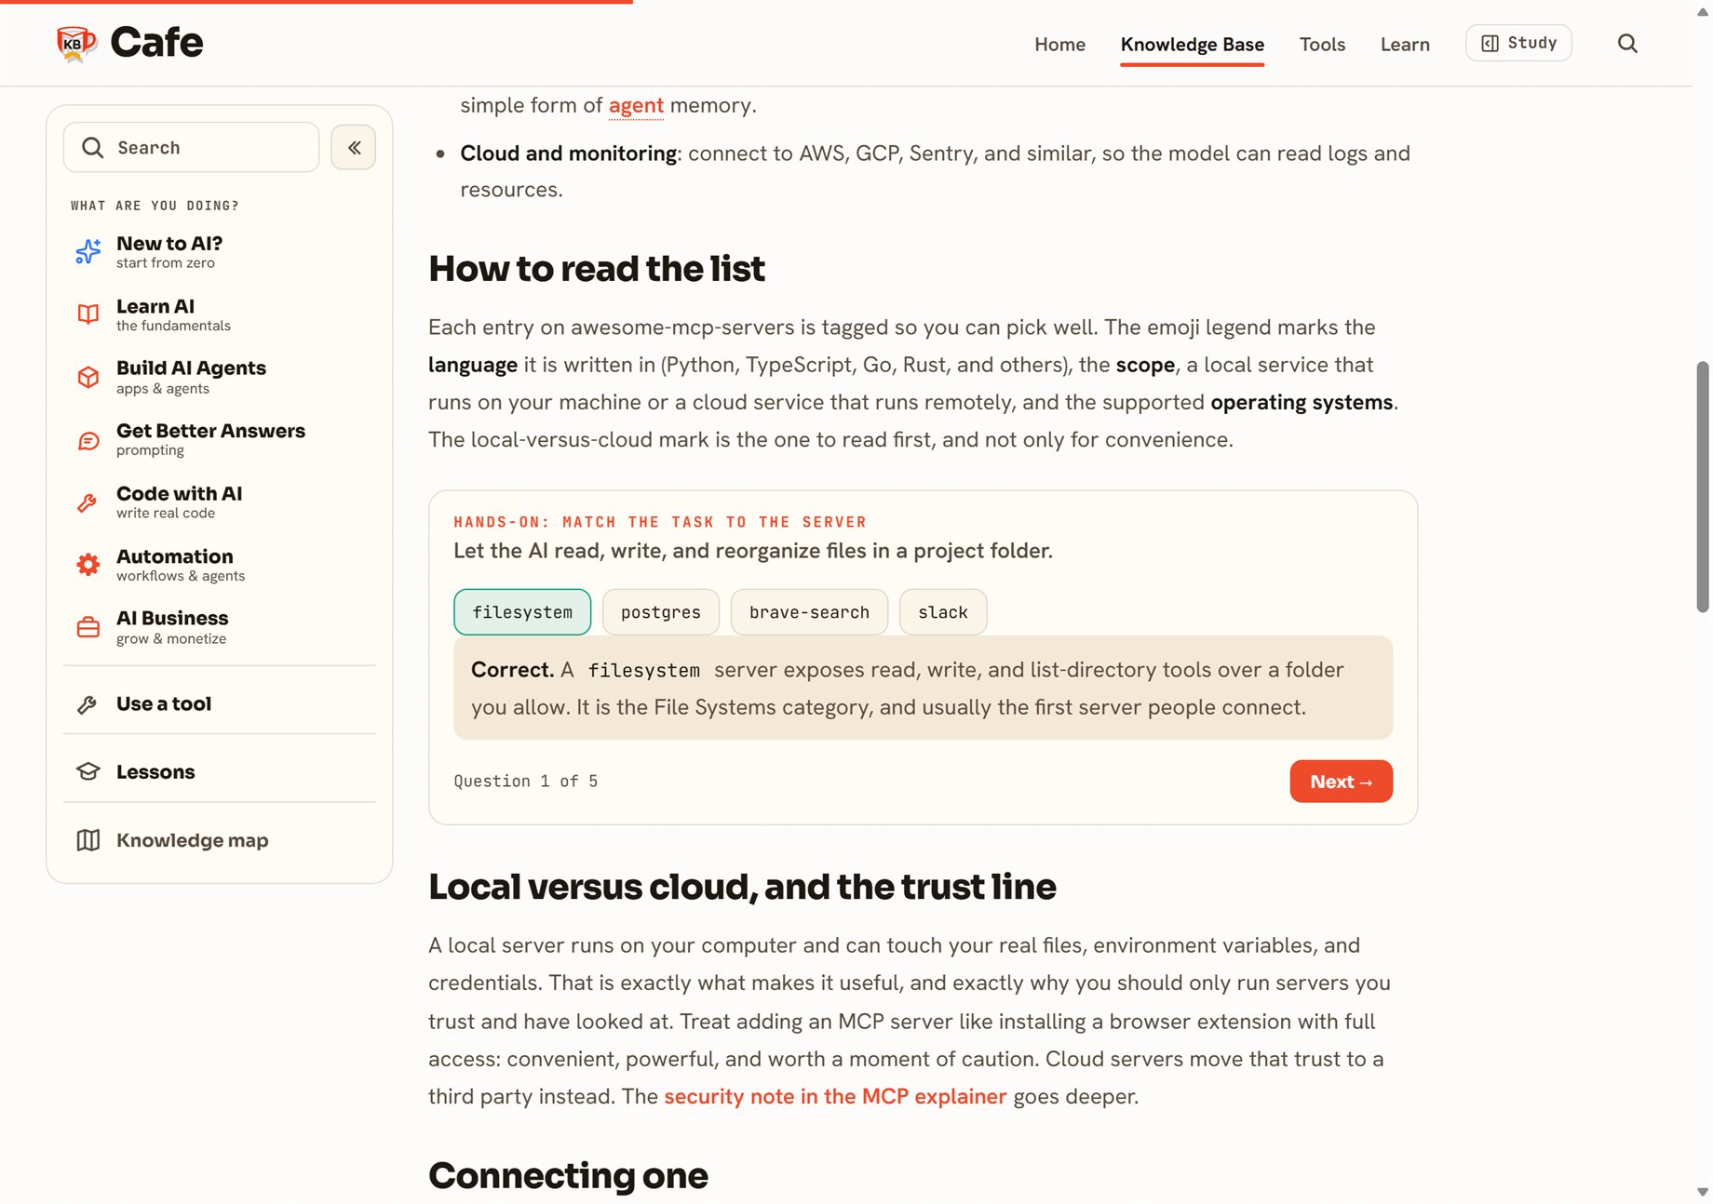
Task: Click the 'How to read the list' heading
Action: pos(597,269)
